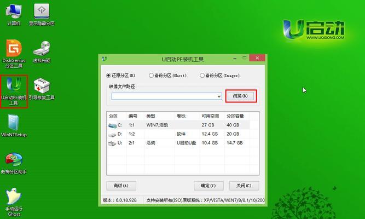
Task: Launch DiskGenius 分区工具 icon
Action: pyautogui.click(x=14, y=54)
